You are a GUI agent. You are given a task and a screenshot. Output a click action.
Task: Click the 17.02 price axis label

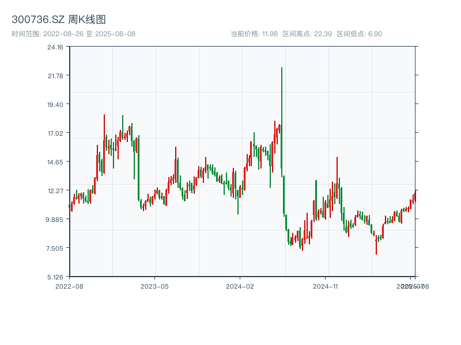click(x=55, y=133)
